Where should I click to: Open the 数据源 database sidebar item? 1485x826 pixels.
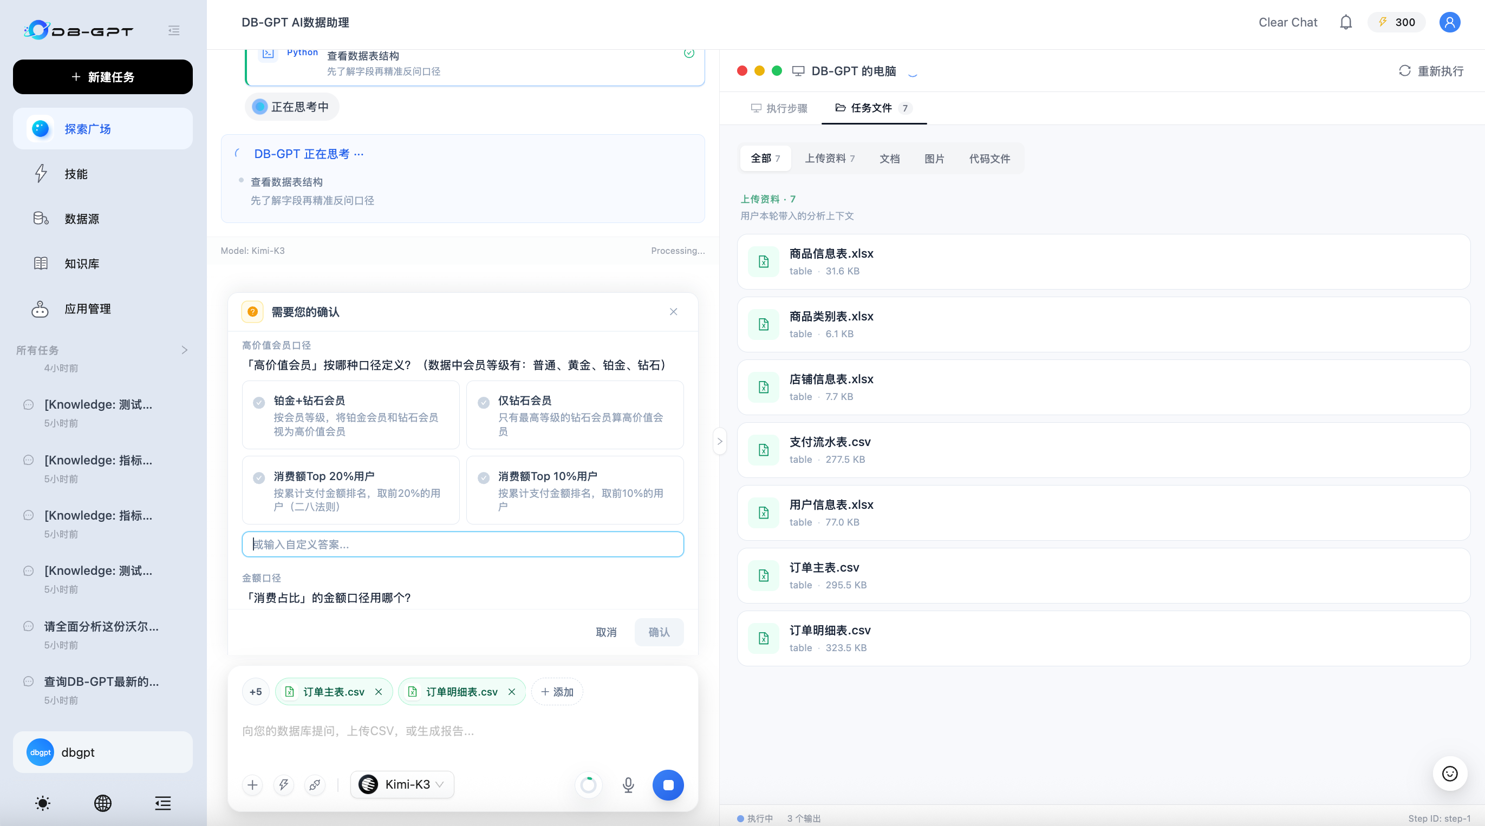(x=102, y=218)
